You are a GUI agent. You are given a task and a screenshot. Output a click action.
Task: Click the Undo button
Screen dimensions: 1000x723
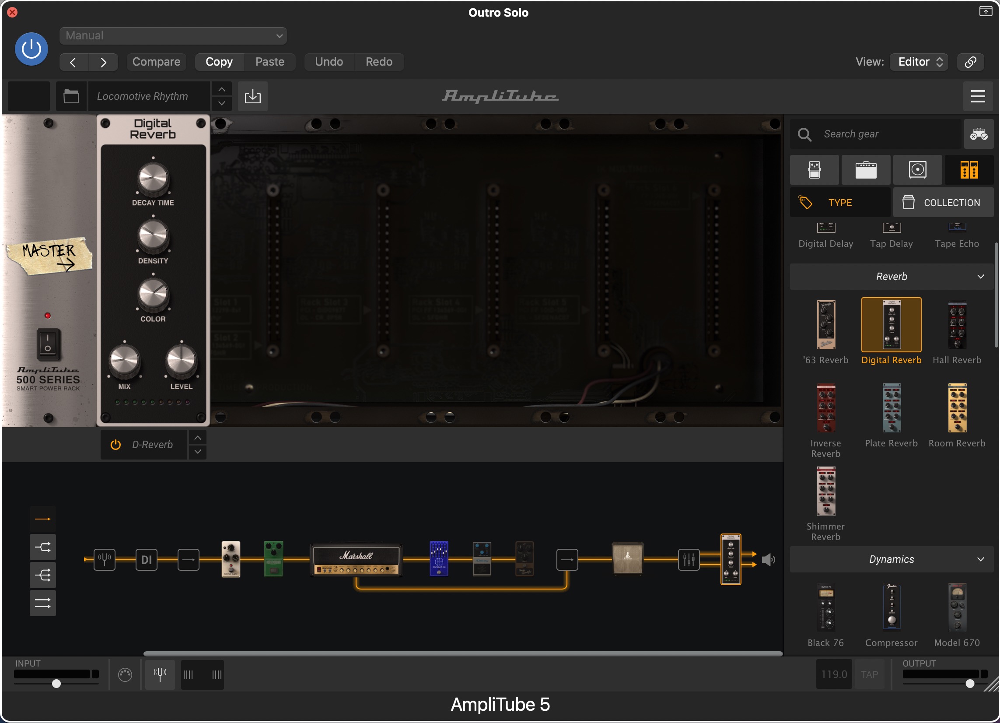tap(329, 62)
